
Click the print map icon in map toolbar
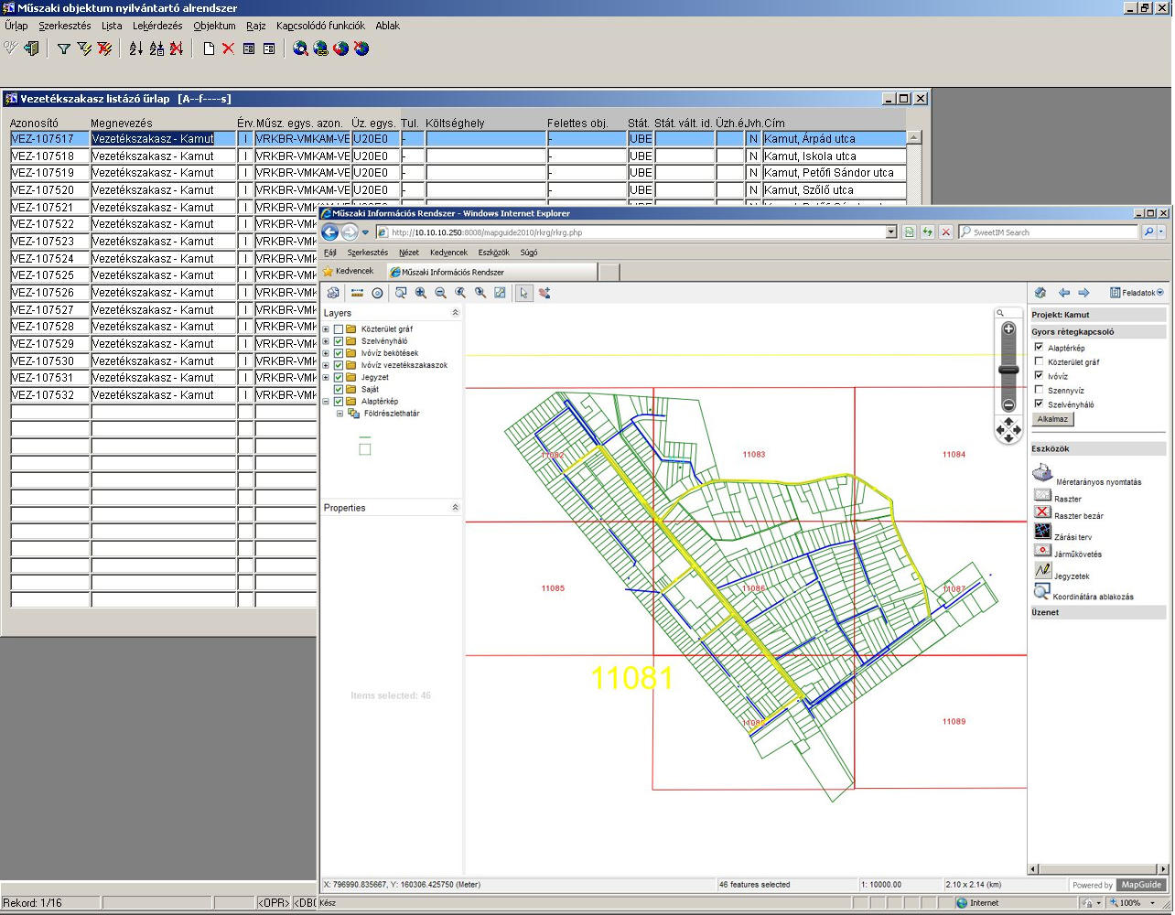(333, 294)
